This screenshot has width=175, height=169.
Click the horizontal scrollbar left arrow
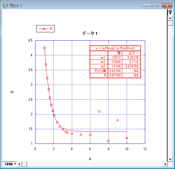pos(19,164)
